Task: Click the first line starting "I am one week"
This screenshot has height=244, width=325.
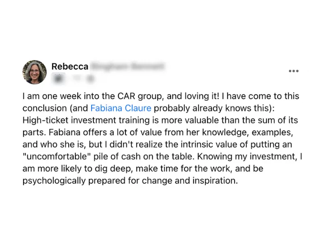Action: tap(161, 96)
